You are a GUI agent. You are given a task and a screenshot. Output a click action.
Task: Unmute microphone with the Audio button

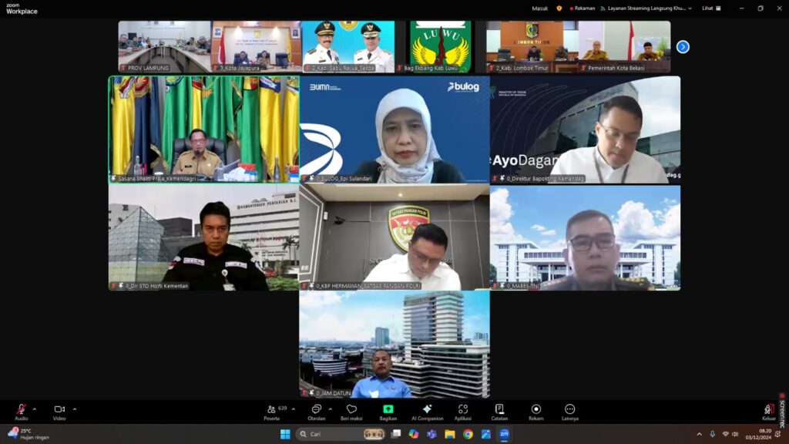[x=21, y=409]
